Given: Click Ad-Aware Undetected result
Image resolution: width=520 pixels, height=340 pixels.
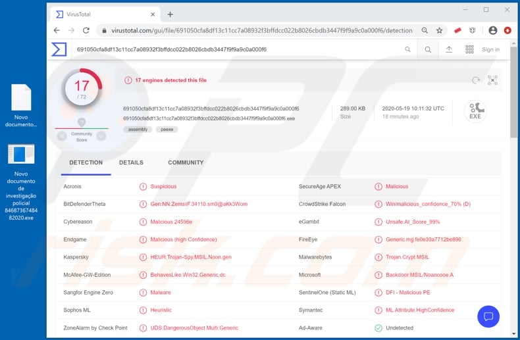Looking at the screenshot, I should click(x=400, y=328).
